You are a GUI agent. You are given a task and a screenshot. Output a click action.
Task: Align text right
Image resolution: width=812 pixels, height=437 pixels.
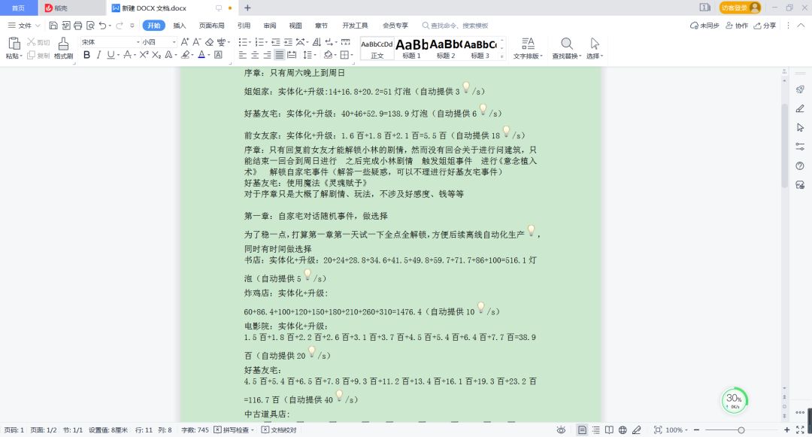267,55
